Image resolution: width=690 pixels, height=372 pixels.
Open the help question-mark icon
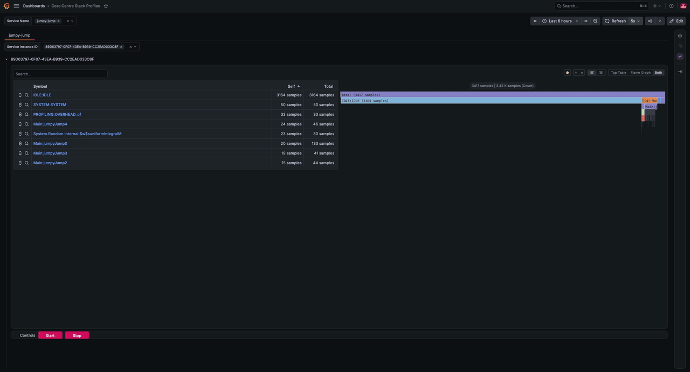(671, 6)
